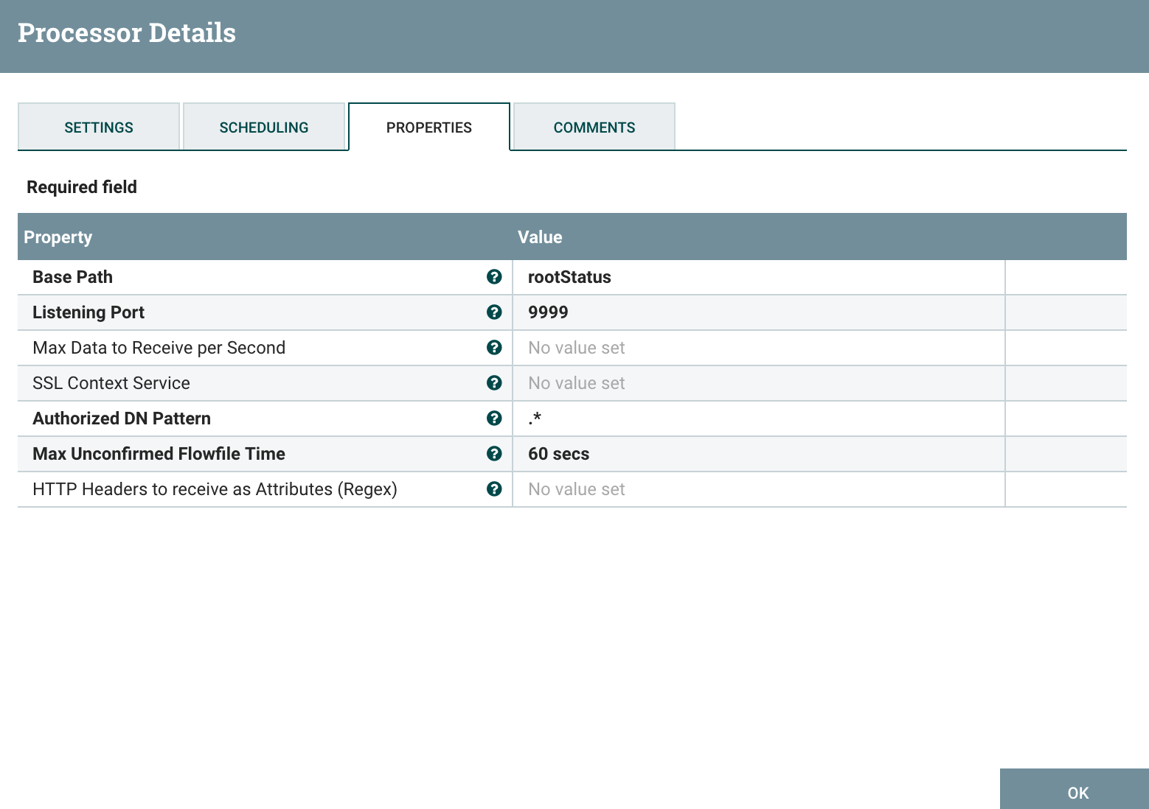The height and width of the screenshot is (809, 1149).
Task: Select the Properties tab
Action: tap(429, 127)
